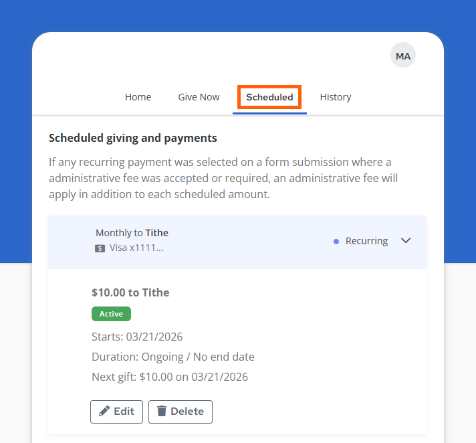Screen dimensions: 476x443
Task: Click the $10.00 to Tithe heading
Action: click(130, 292)
